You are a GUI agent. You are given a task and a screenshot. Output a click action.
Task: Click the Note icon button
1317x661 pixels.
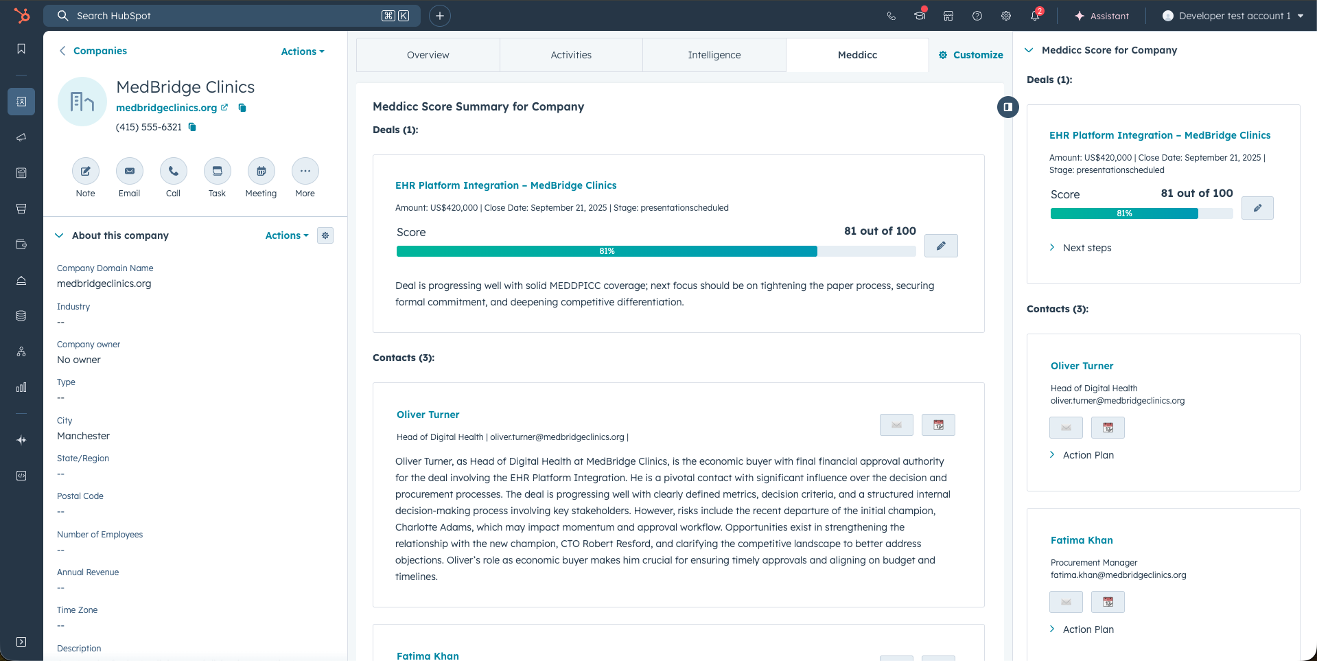[86, 172]
